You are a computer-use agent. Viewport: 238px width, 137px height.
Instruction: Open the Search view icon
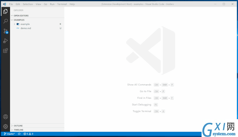pos(6,21)
